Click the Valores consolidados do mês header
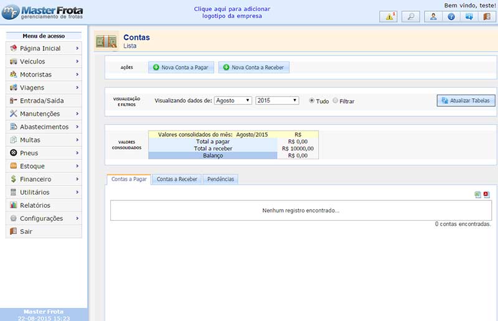This screenshot has height=321, width=498. 213,134
